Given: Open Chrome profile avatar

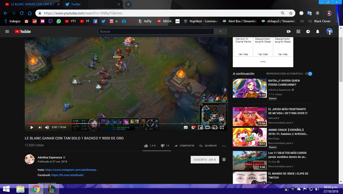Looking at the screenshot, I should tap(329, 13).
